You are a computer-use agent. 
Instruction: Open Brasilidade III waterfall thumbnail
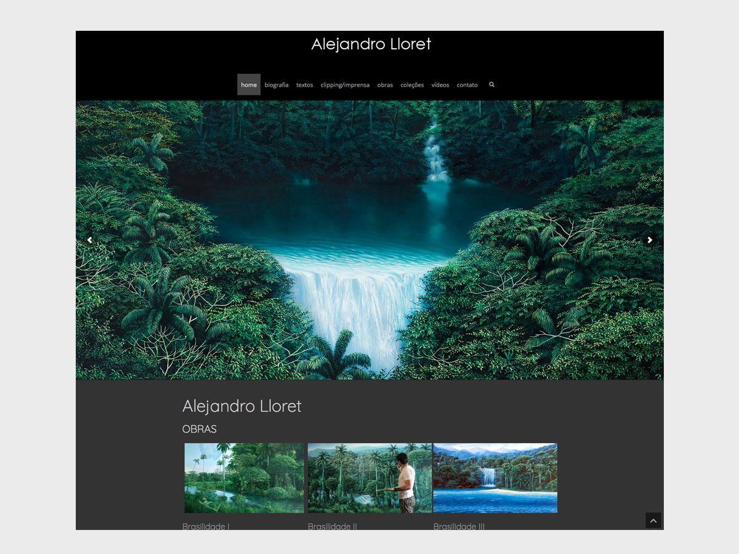pos(495,478)
